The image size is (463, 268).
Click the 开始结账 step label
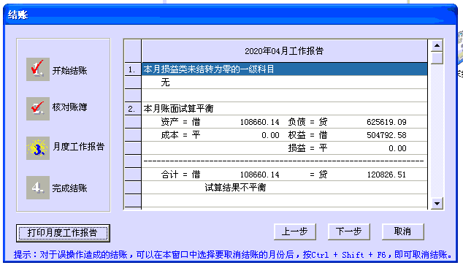click(x=69, y=71)
